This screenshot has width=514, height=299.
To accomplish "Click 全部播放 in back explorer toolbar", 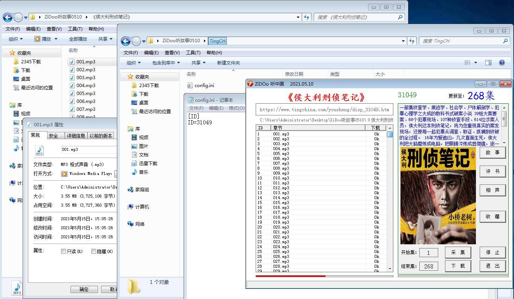I will [x=78, y=39].
